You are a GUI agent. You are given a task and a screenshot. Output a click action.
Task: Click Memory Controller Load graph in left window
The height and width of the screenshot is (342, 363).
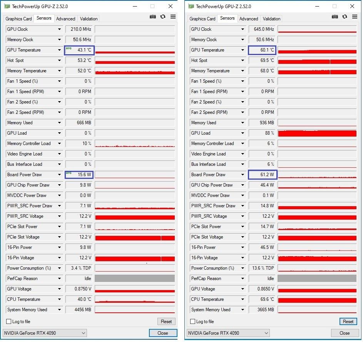coord(135,143)
